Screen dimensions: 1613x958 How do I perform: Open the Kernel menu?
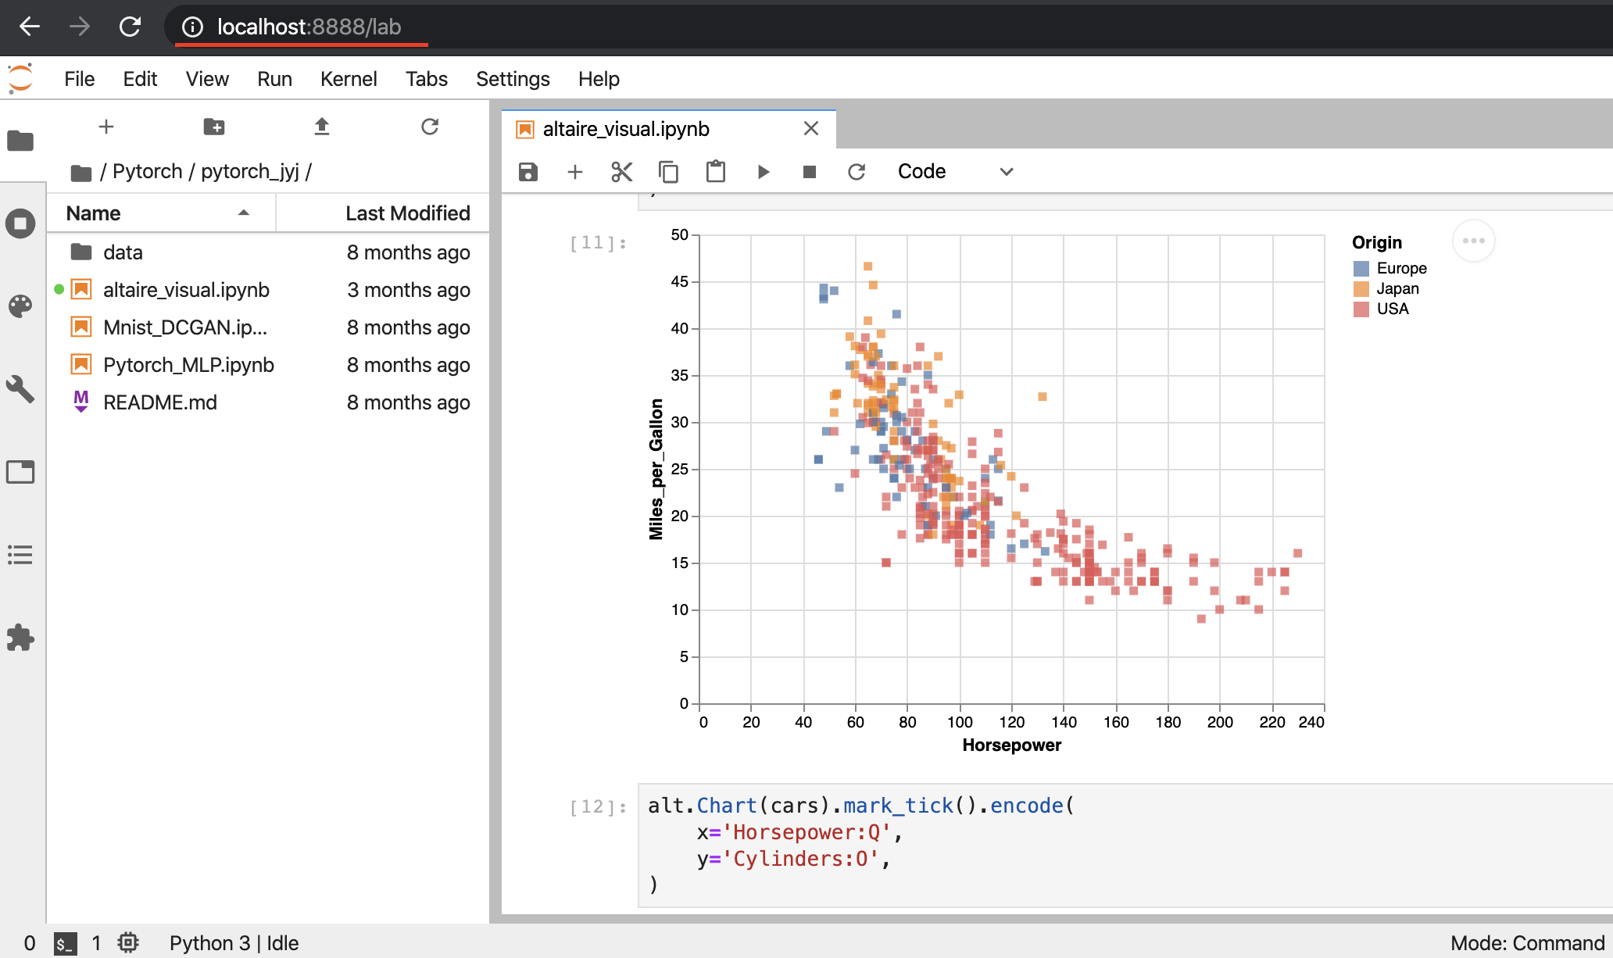(x=348, y=79)
